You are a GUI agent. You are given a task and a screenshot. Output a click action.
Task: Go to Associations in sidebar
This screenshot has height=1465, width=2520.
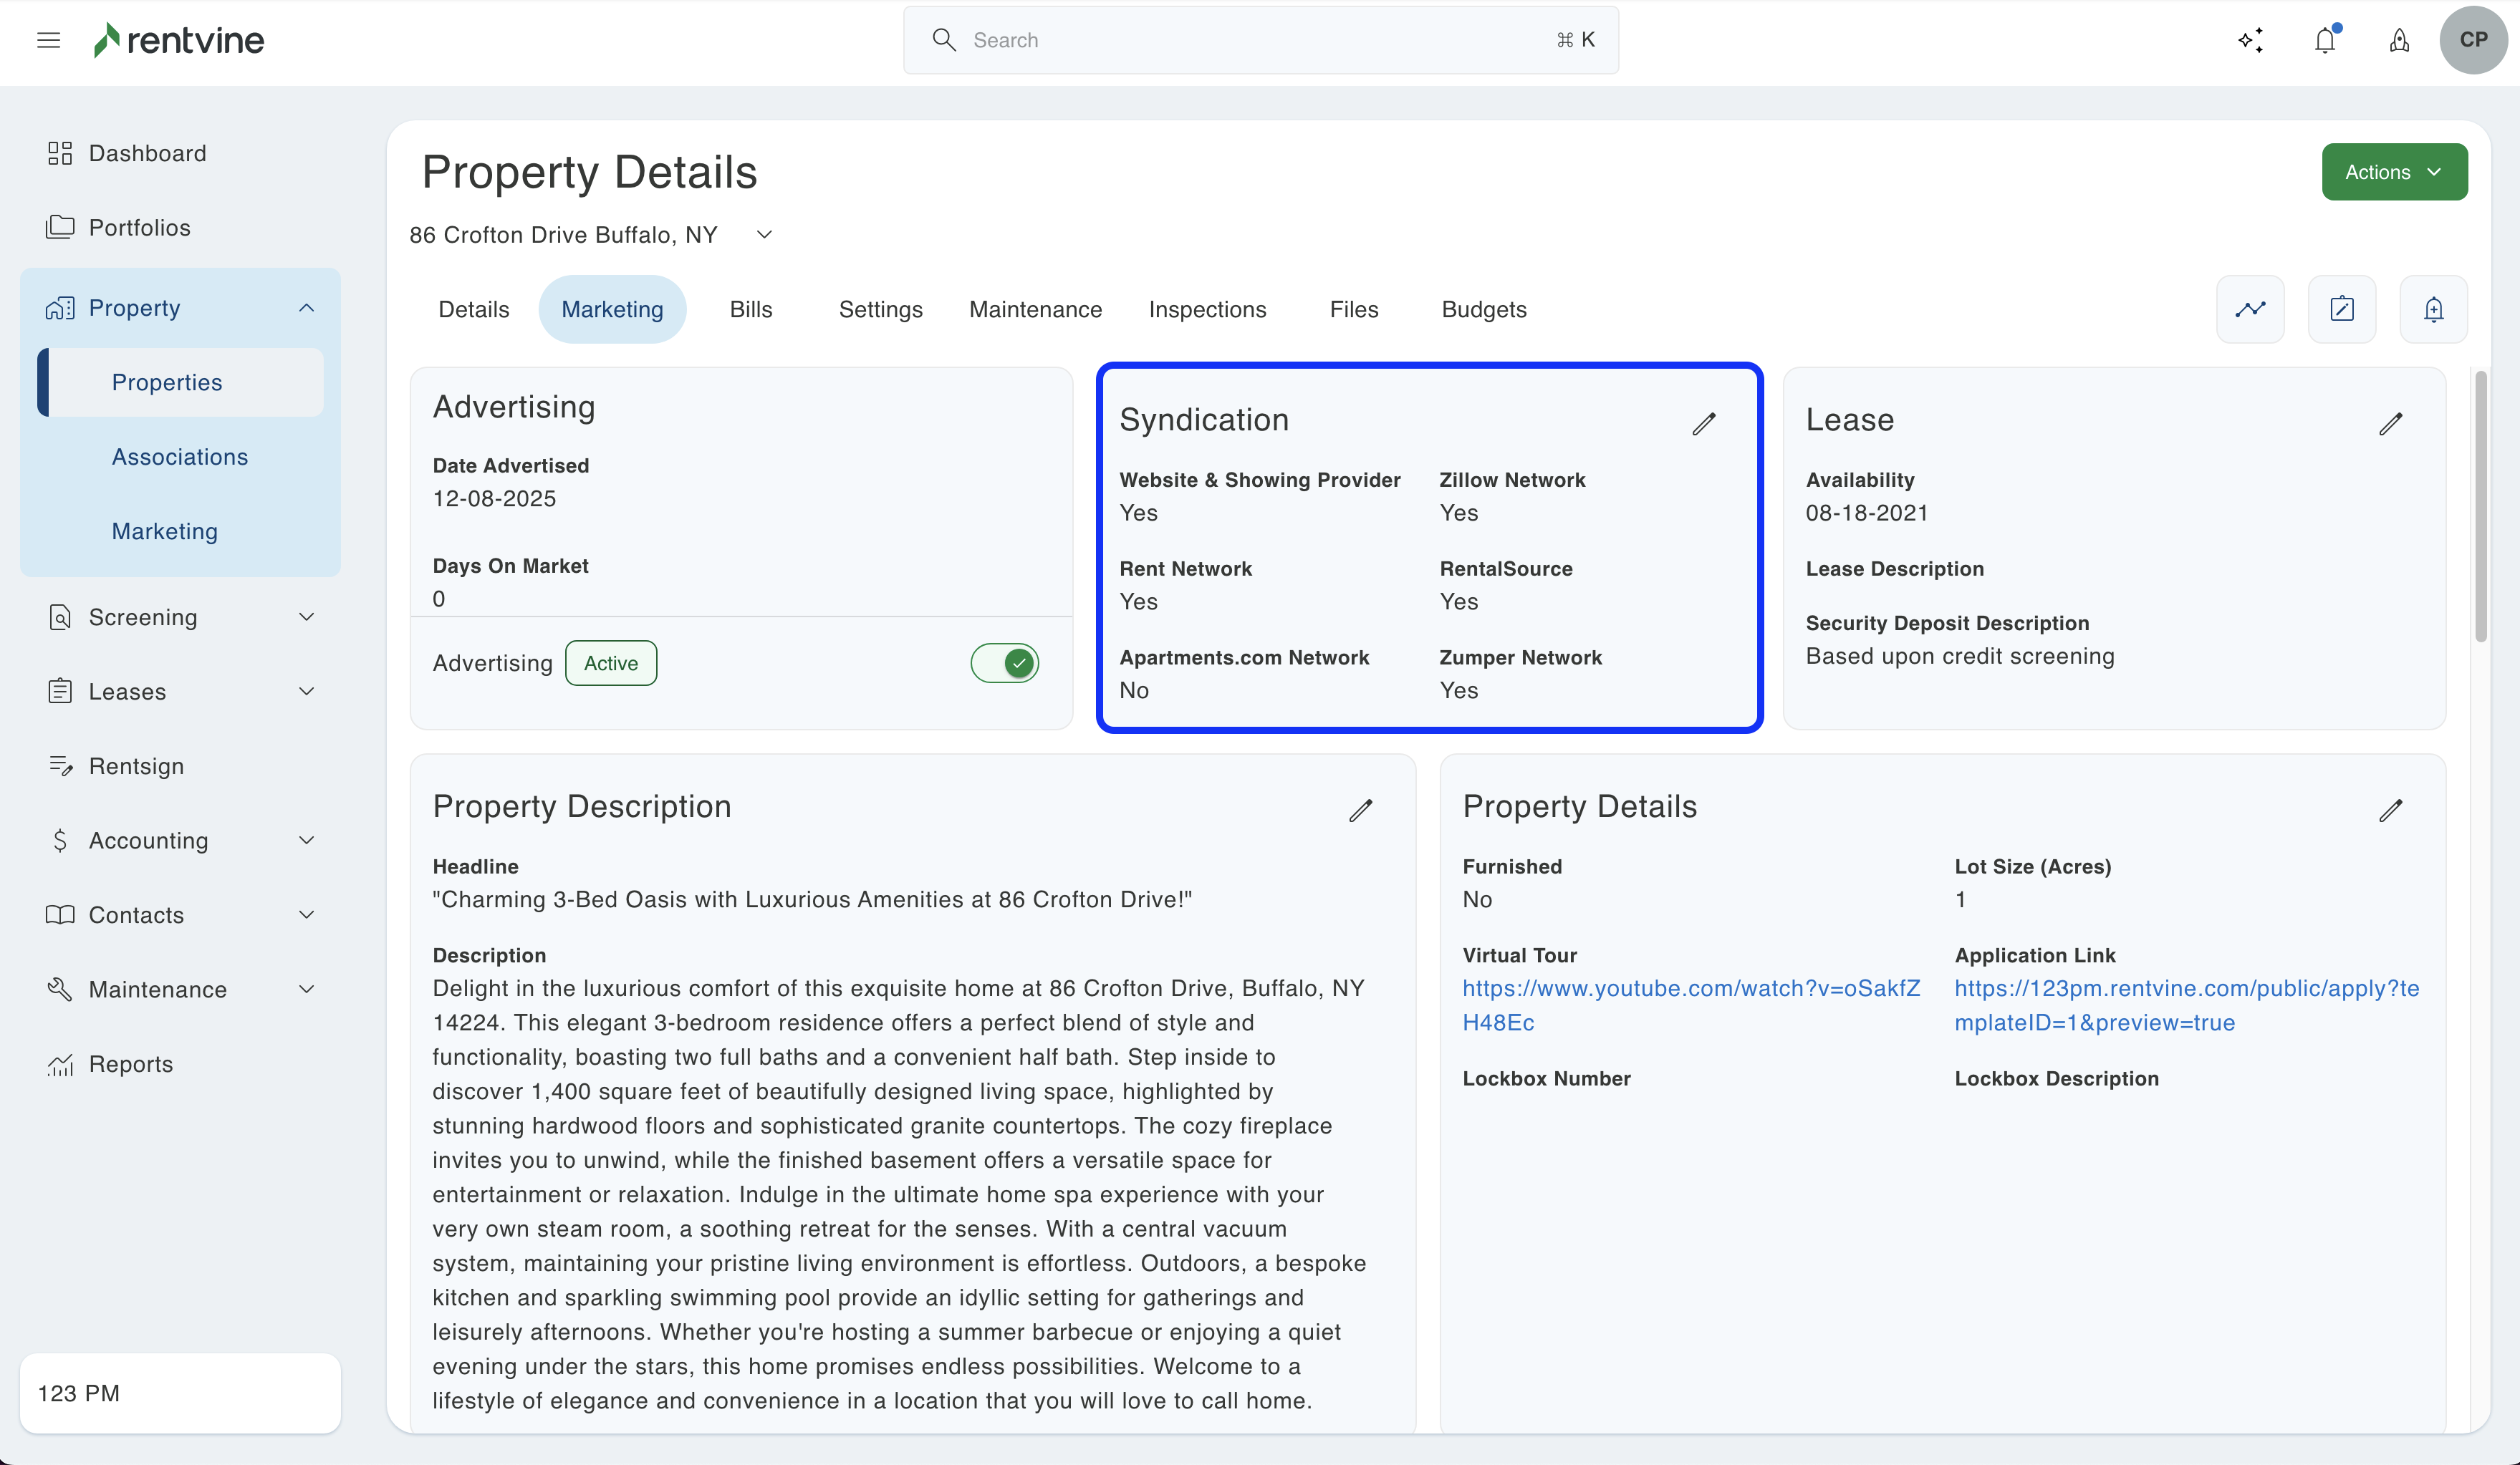pos(180,457)
